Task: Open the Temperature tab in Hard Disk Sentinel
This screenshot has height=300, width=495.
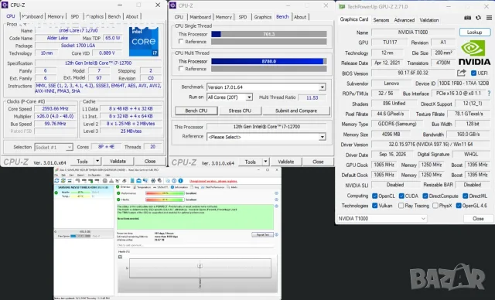Action: 142,187
